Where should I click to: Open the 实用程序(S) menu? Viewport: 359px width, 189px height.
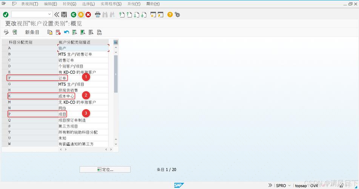(x=111, y=4)
